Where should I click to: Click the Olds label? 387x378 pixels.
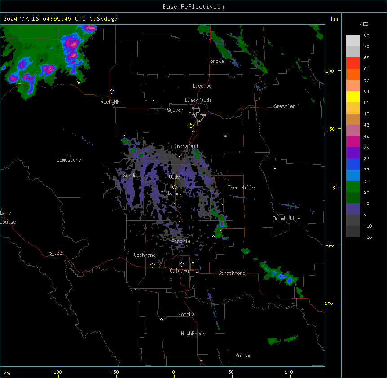pyautogui.click(x=174, y=177)
